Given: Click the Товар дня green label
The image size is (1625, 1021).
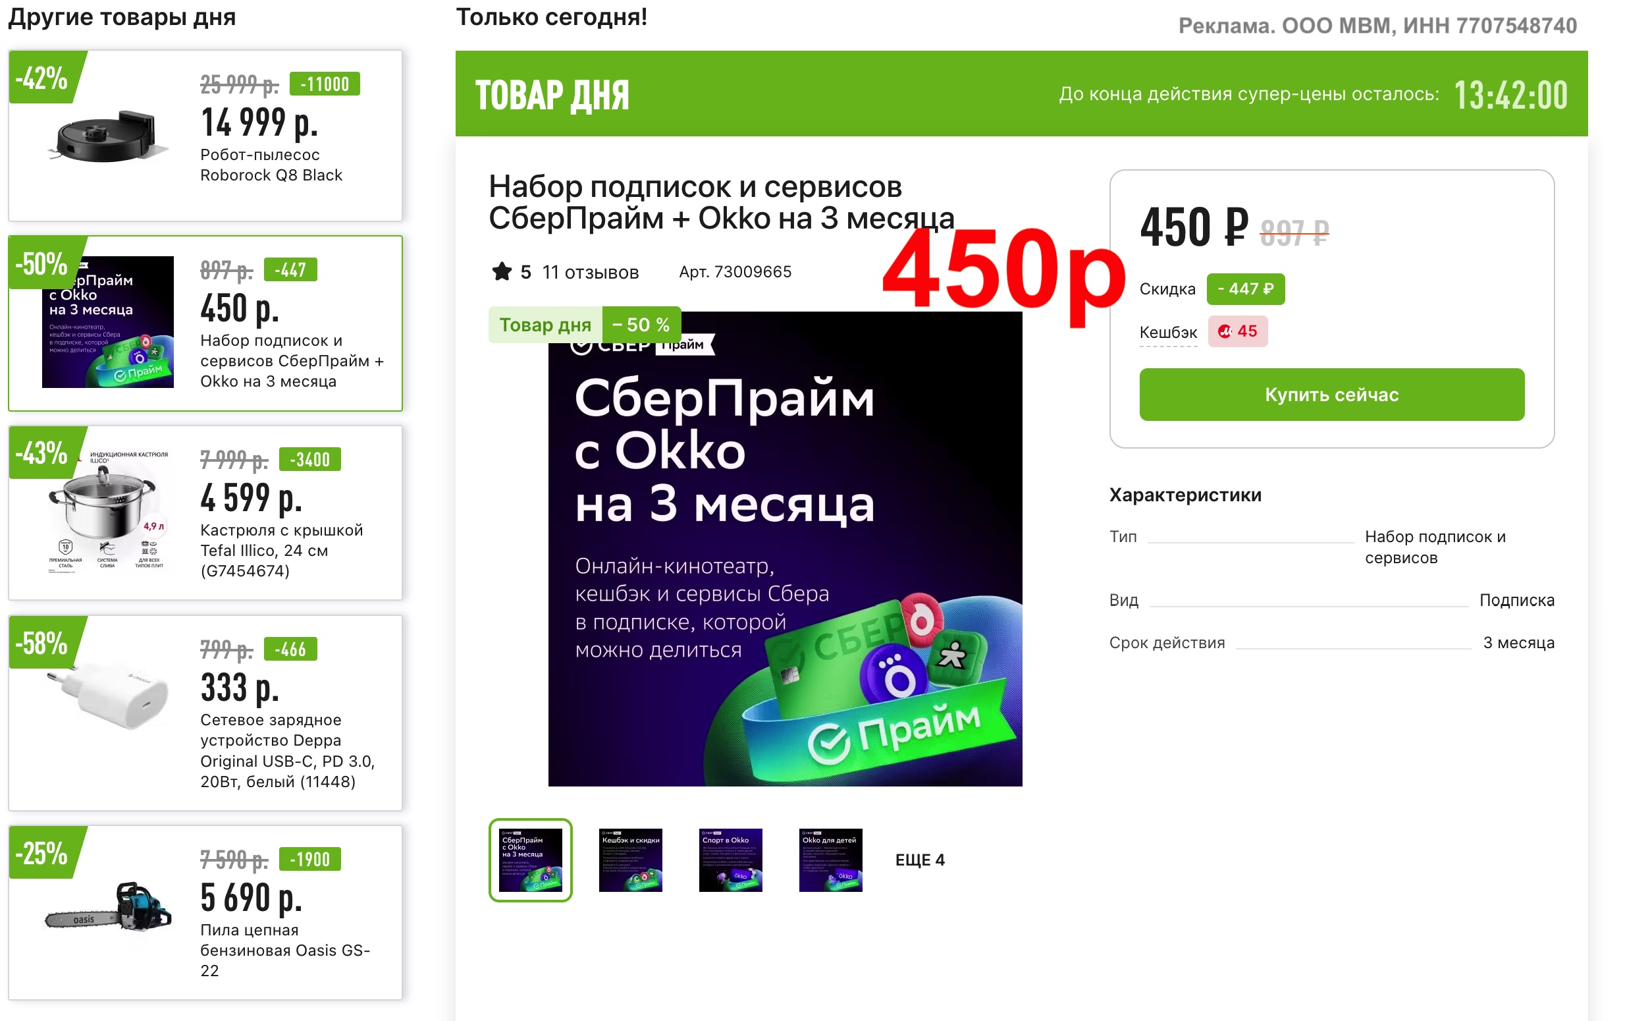Looking at the screenshot, I should [545, 325].
